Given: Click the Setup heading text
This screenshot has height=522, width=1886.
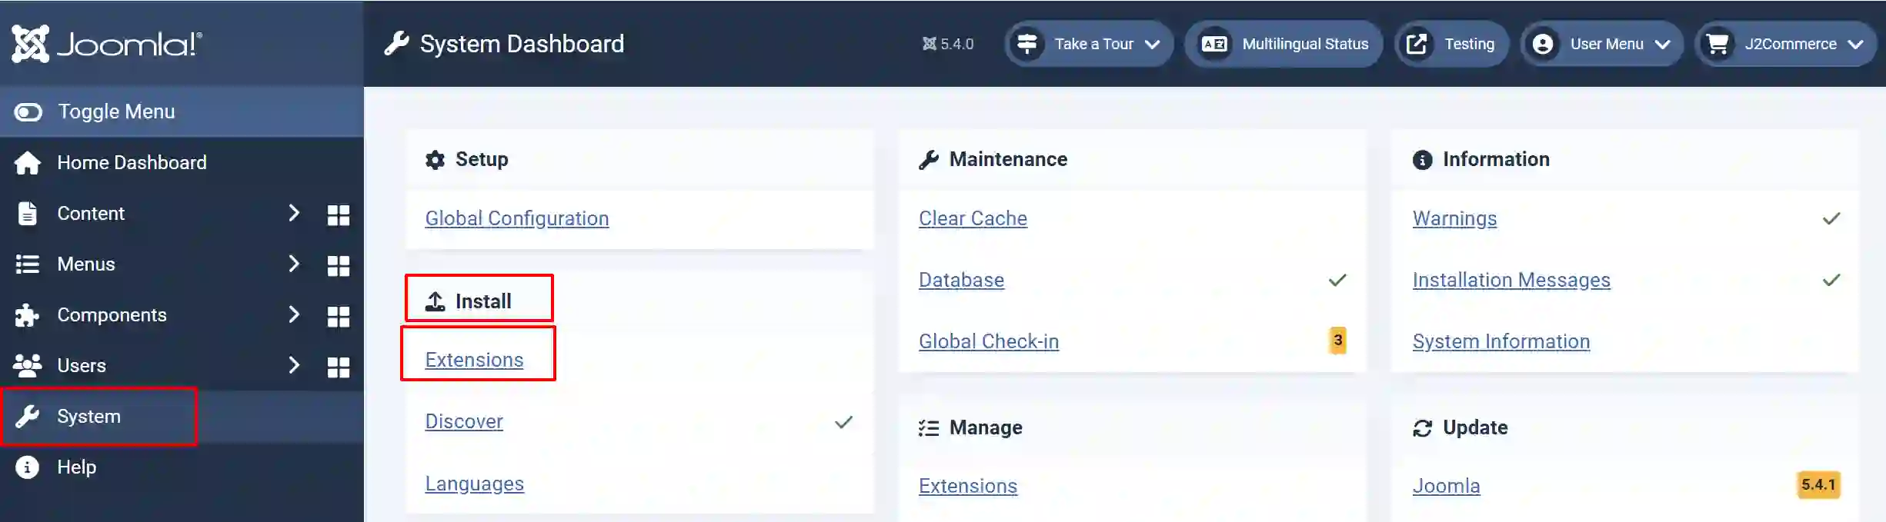Looking at the screenshot, I should pyautogui.click(x=482, y=159).
